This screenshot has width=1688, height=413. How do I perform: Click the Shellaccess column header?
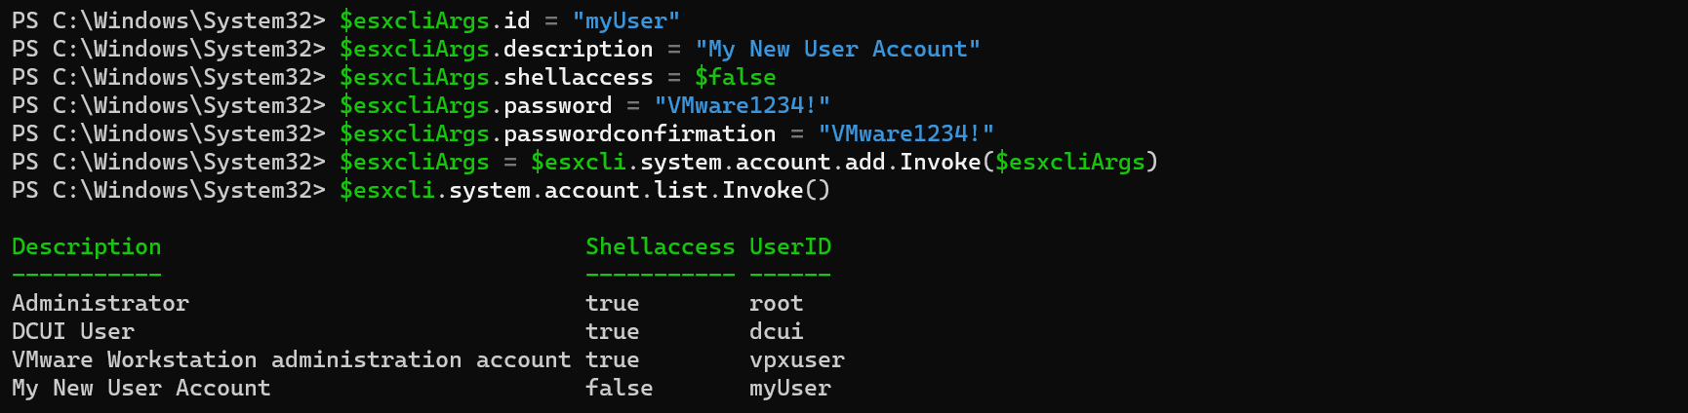(660, 247)
